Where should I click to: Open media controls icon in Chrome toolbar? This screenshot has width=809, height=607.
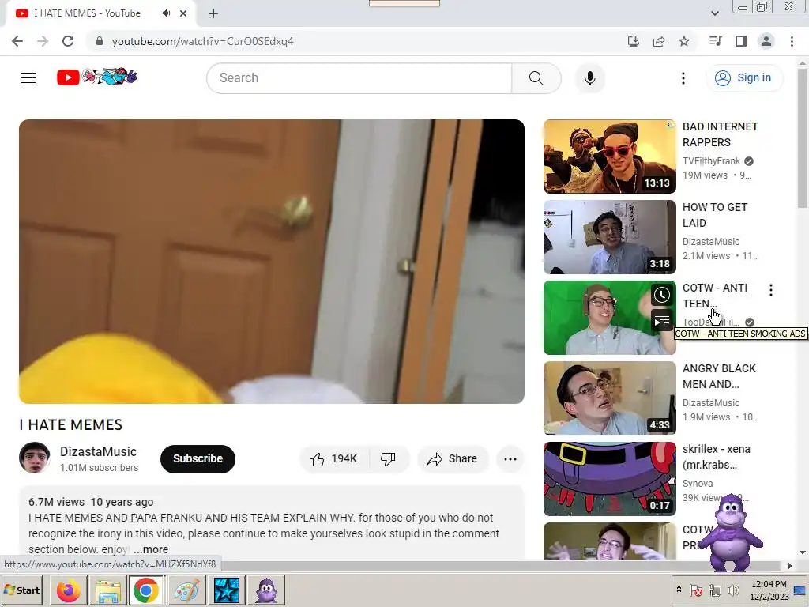point(715,41)
